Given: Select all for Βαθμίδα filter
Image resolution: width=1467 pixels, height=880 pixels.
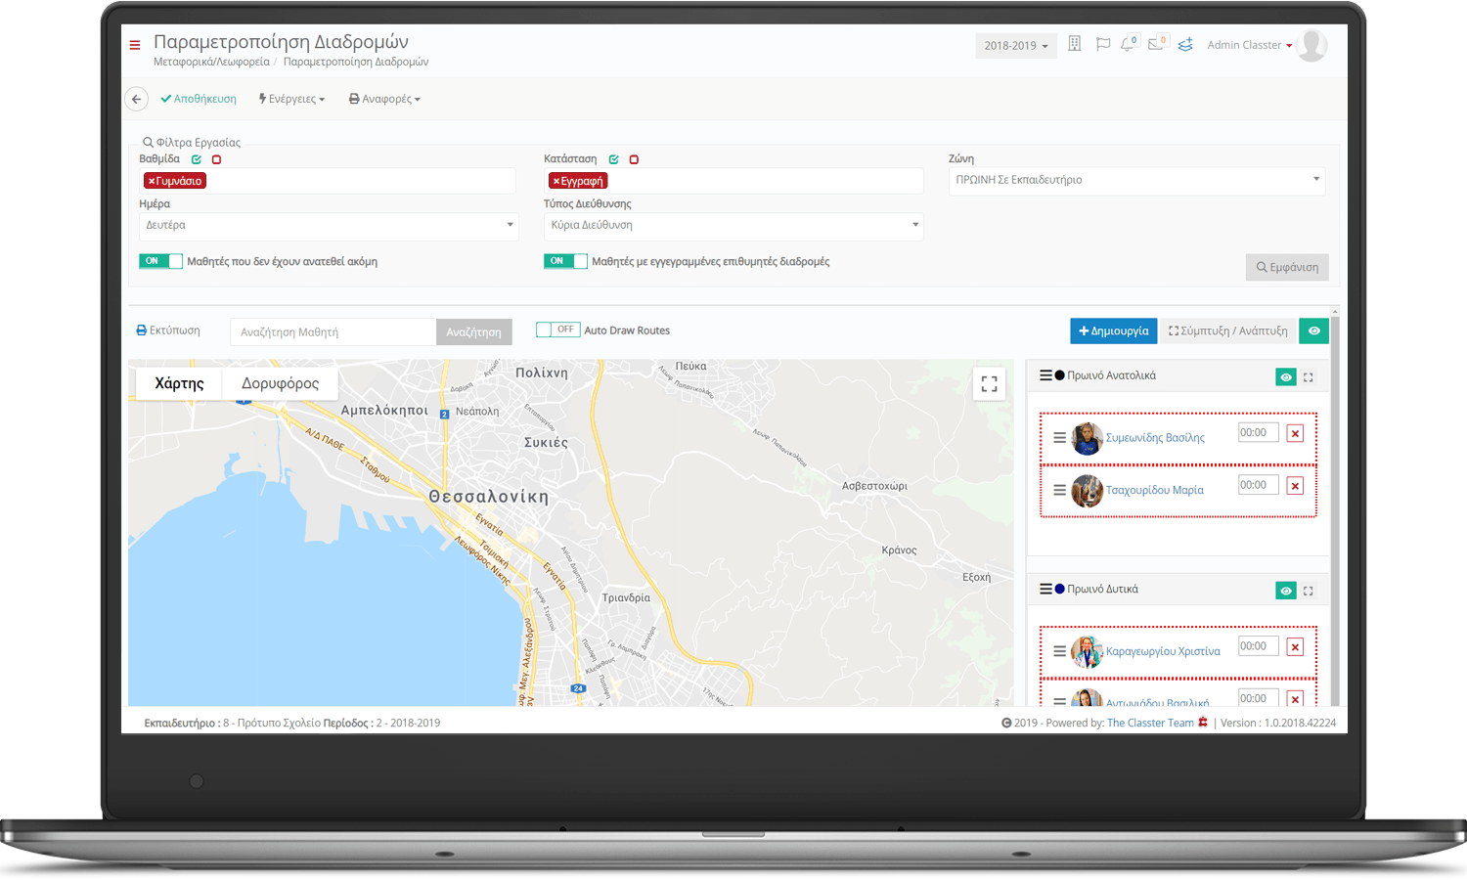Looking at the screenshot, I should point(197,159).
